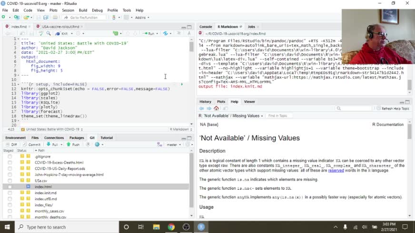Open the Help topic title dropdown
Image resolution: width=415 pixels, height=233 pixels.
(x=231, y=116)
